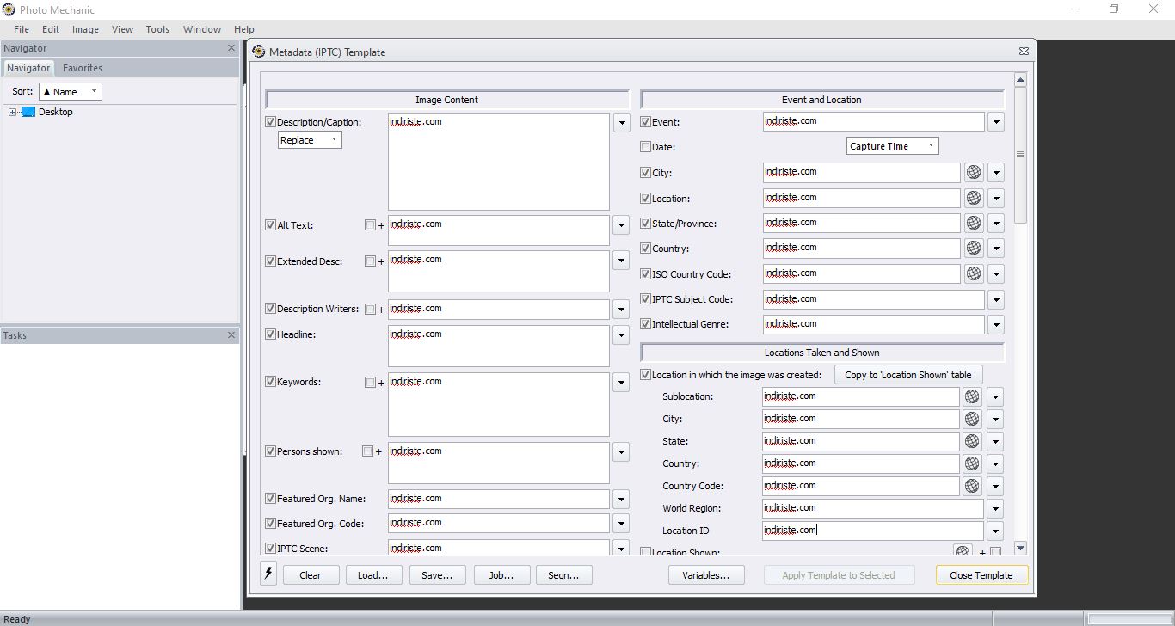Open the Image menu

tap(85, 29)
